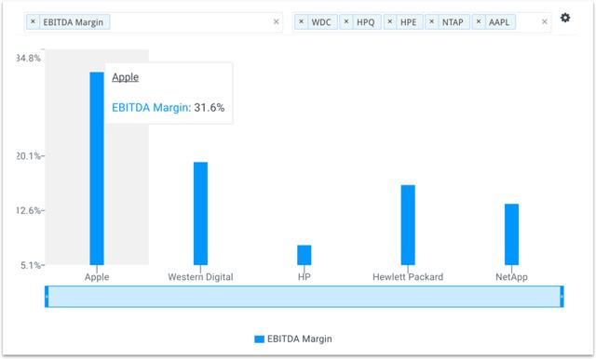Select the HP bar in the chart
This screenshot has width=596, height=359.
305,255
